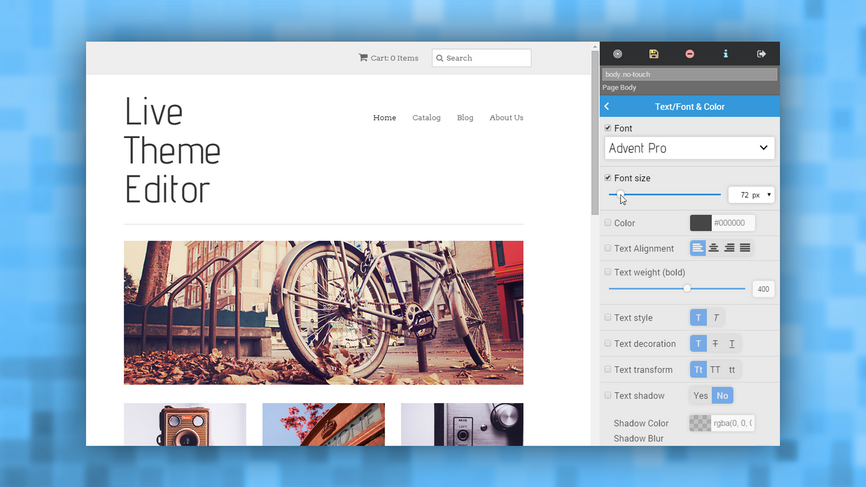This screenshot has width=866, height=487.
Task: Click the red phone booth product thumbnail
Action: click(323, 425)
